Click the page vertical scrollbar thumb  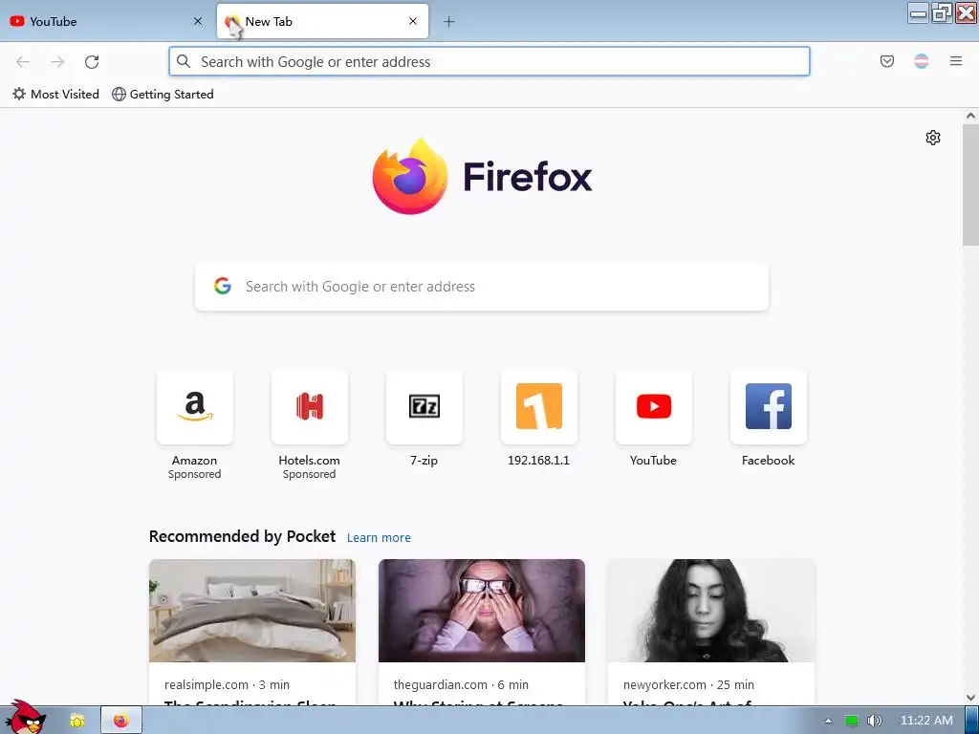(970, 184)
